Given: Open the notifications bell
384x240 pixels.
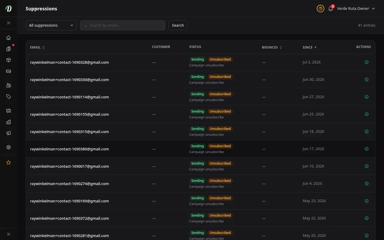Looking at the screenshot, I should [x=331, y=9].
